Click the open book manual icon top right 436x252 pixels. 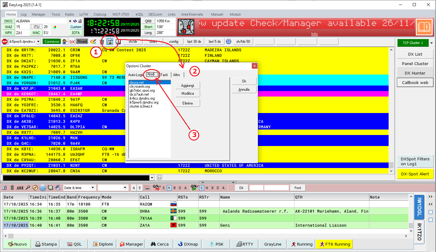point(424,27)
